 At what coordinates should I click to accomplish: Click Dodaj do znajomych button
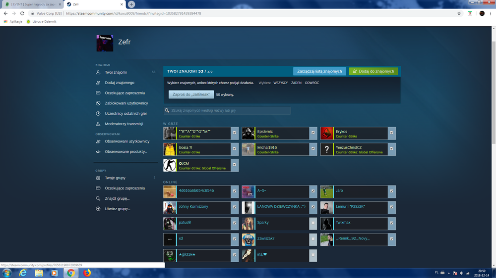pos(373,71)
